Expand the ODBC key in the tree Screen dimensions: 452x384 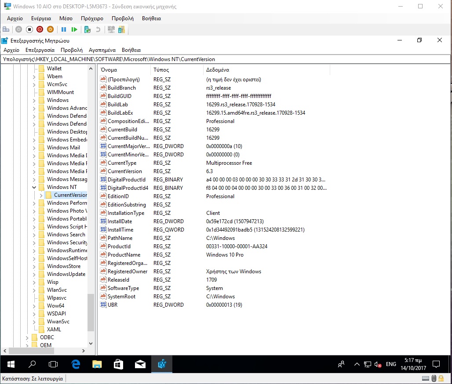click(27, 337)
